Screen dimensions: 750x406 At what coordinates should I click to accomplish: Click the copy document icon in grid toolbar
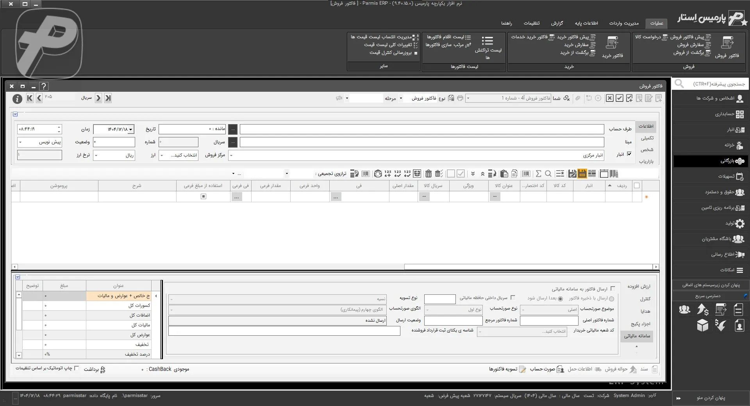[x=514, y=174]
